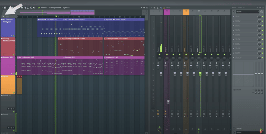
Task: Mute the Rhodes MK1 playlist track
Action: click(x=14, y=74)
